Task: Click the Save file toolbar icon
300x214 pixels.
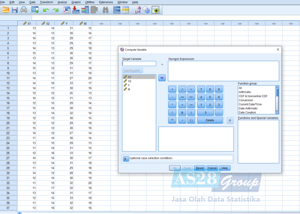Action: [x=15, y=10]
